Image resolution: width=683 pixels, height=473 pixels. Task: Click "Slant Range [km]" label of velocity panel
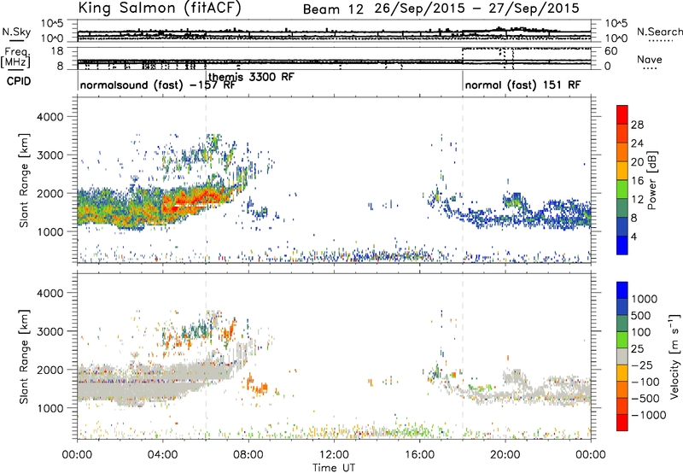click(x=24, y=356)
